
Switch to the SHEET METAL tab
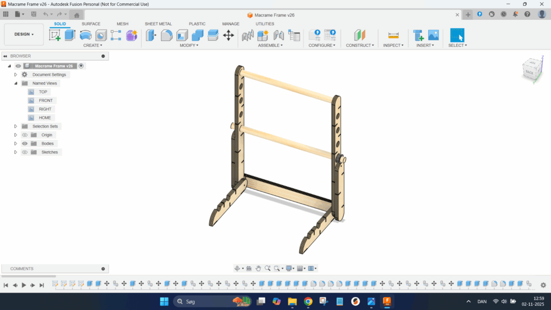158,24
